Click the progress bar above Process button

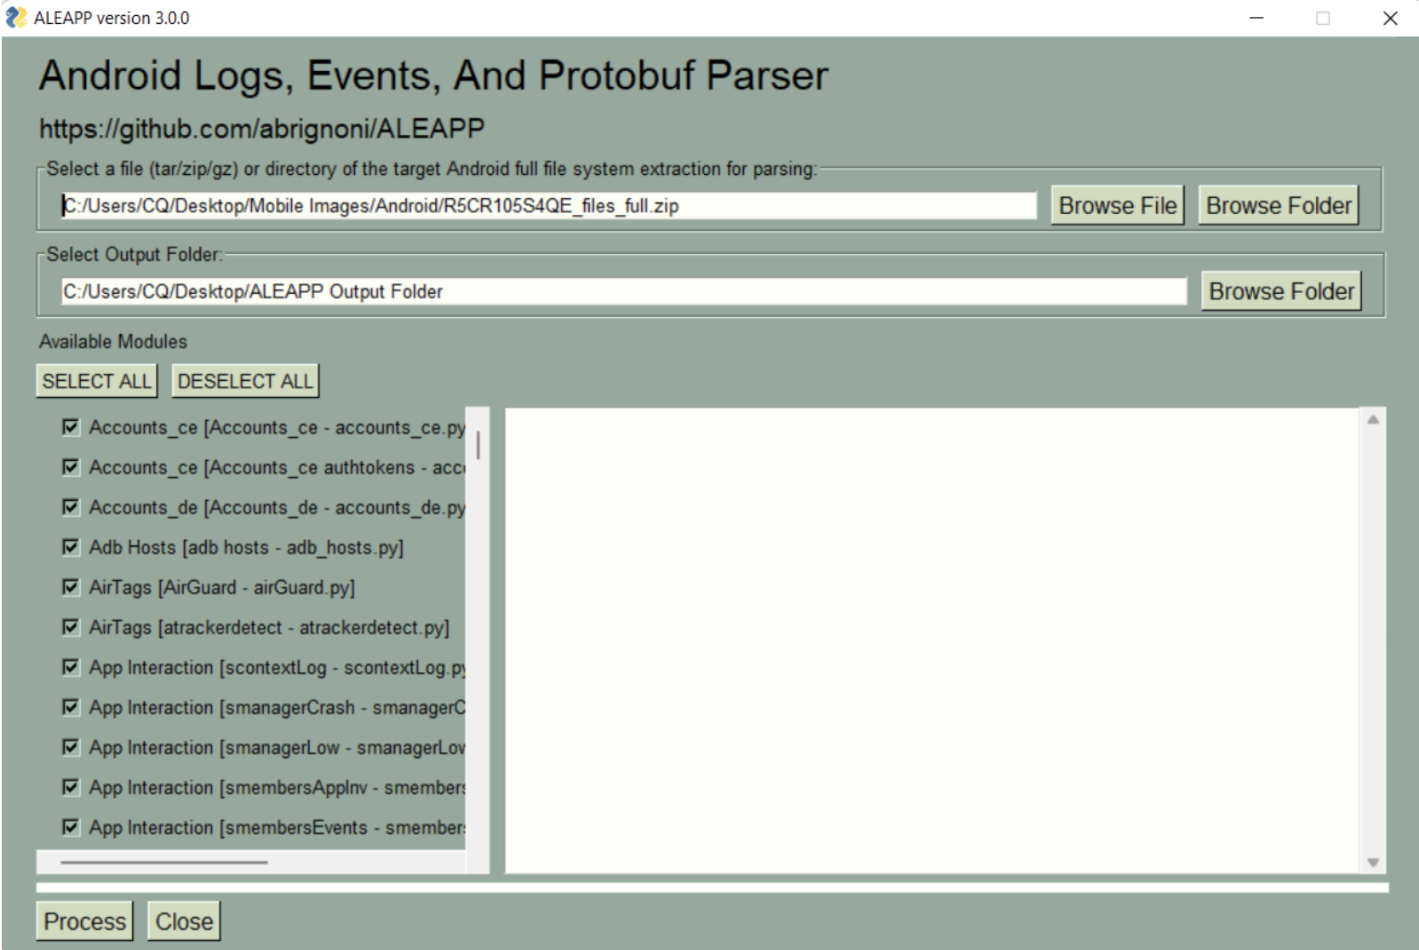712,887
